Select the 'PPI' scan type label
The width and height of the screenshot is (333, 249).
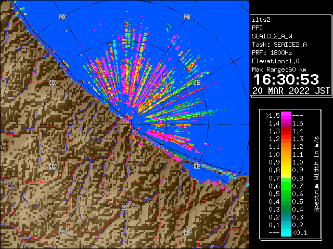[257, 28]
